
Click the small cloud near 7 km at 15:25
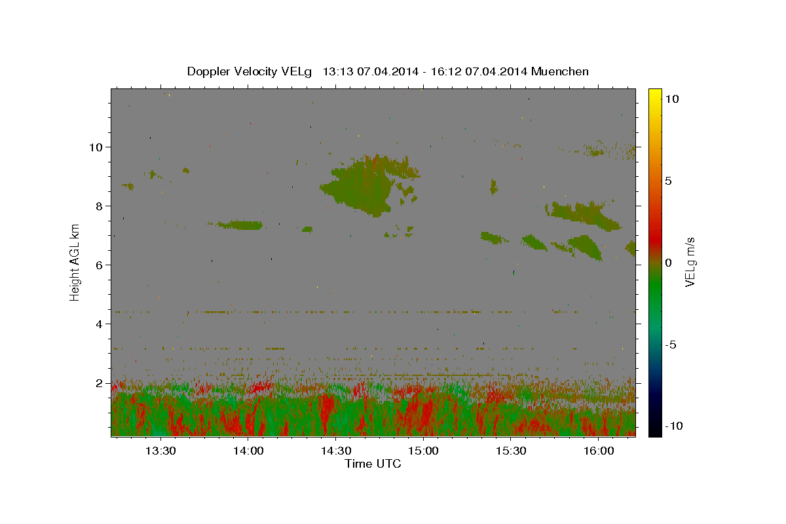495,236
